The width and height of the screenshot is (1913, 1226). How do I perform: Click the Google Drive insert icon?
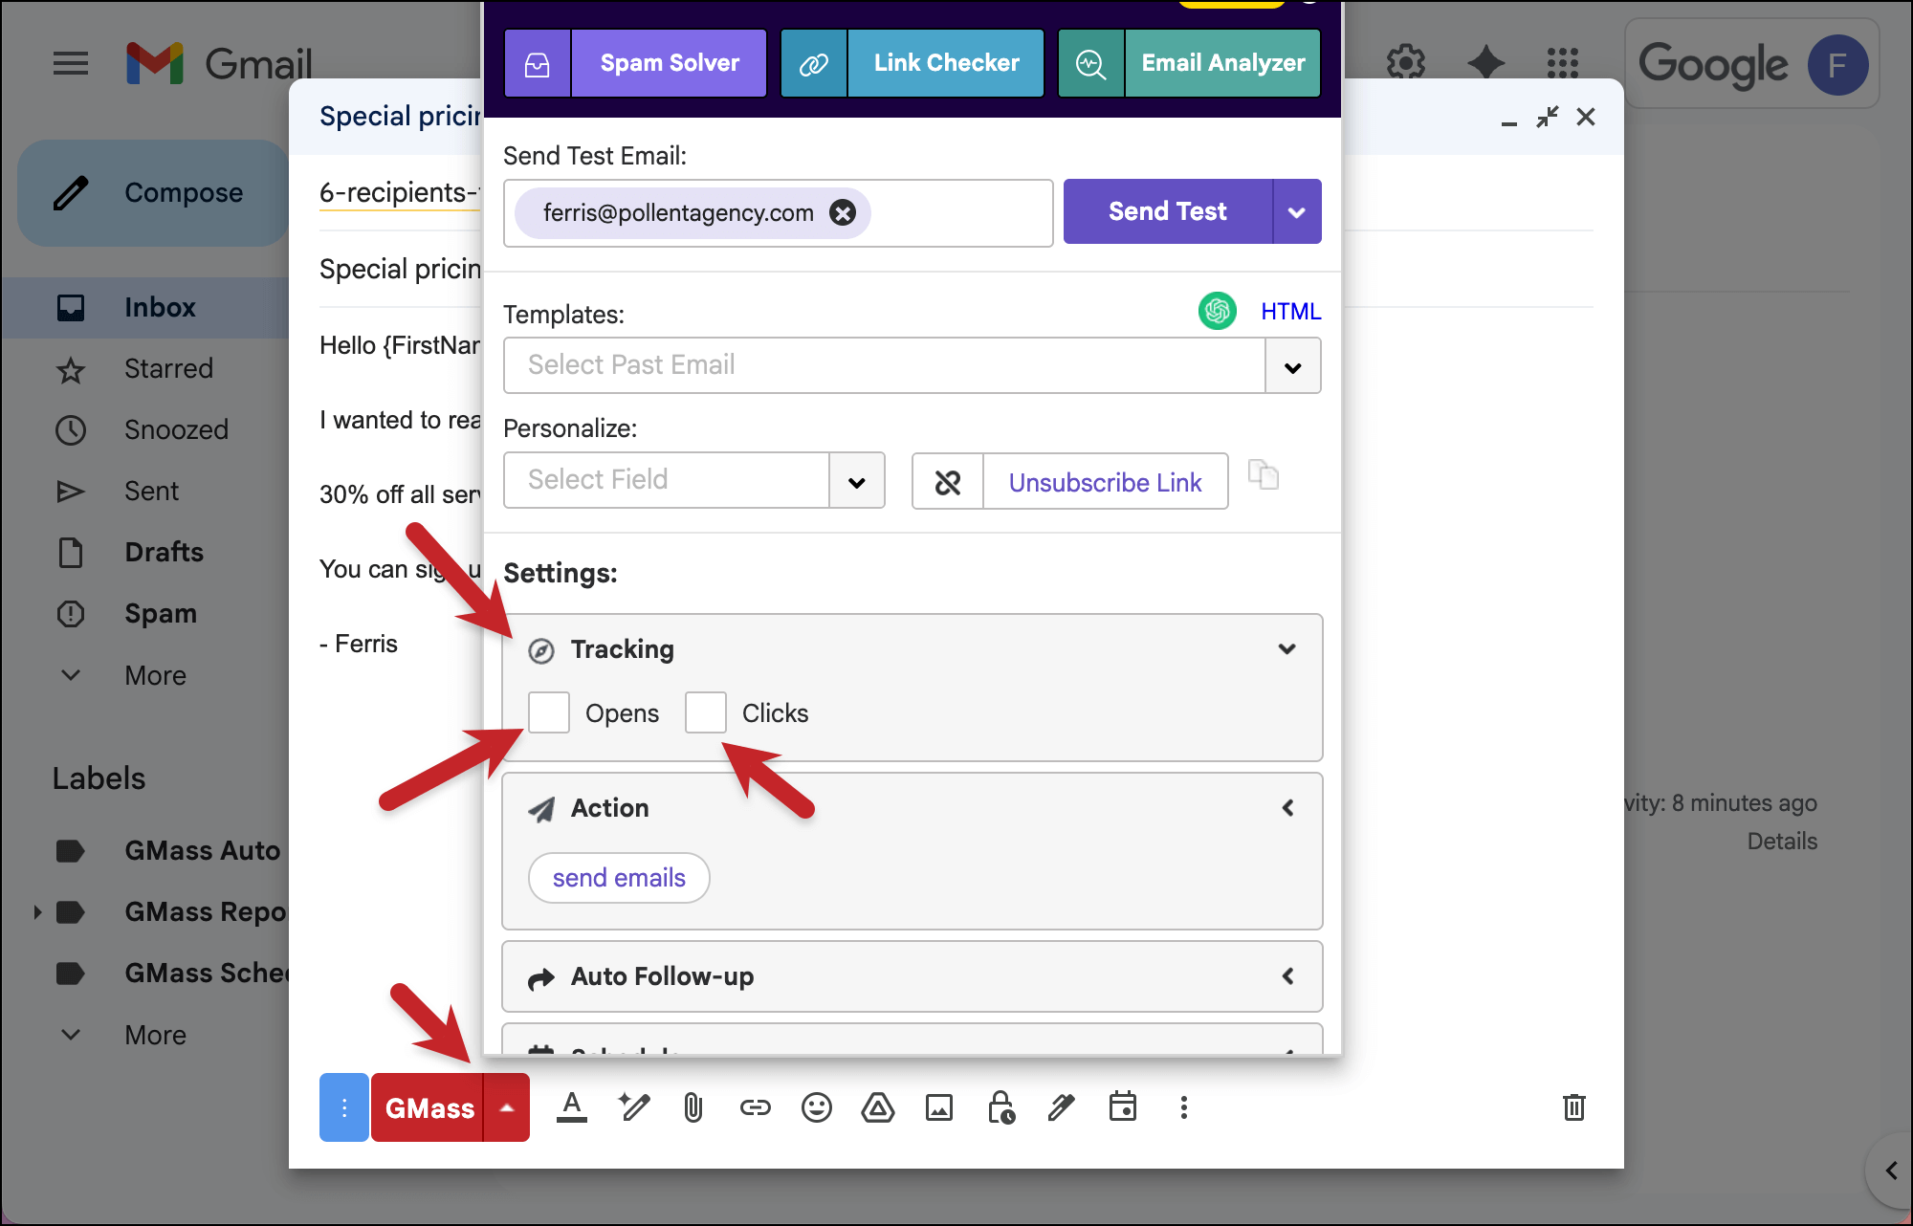point(877,1107)
